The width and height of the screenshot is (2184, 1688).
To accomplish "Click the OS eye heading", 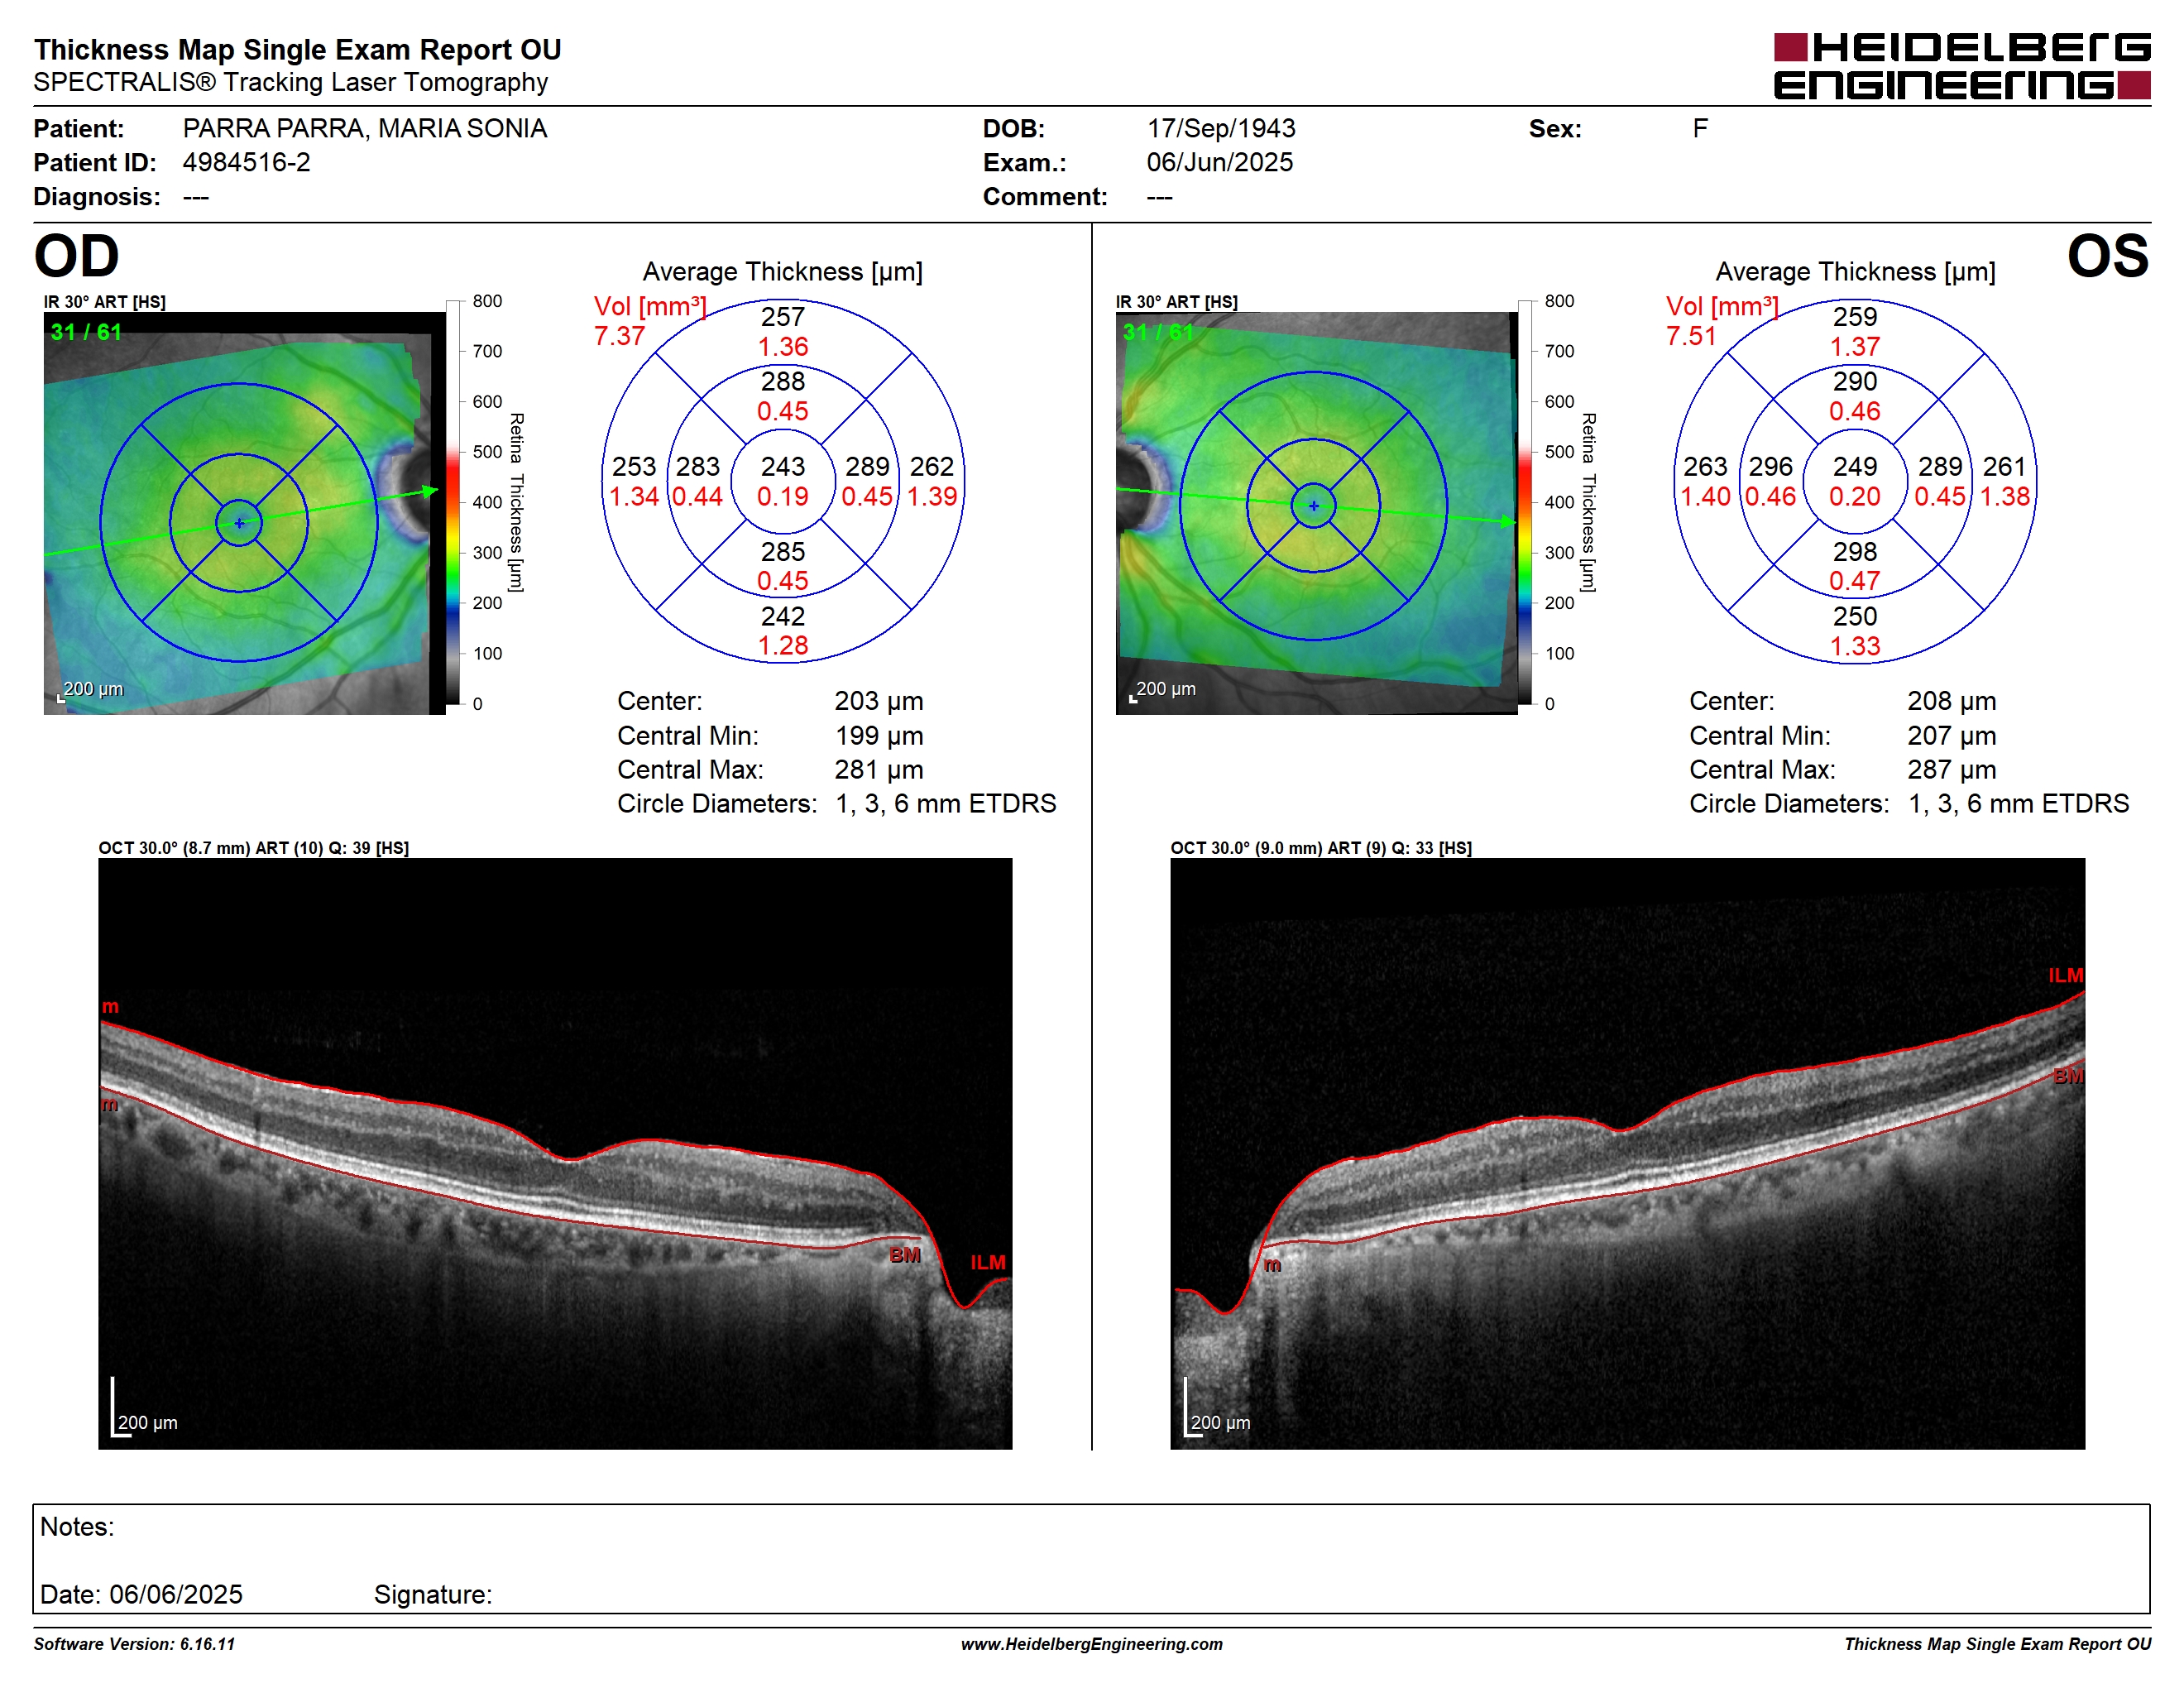I will click(x=2108, y=256).
